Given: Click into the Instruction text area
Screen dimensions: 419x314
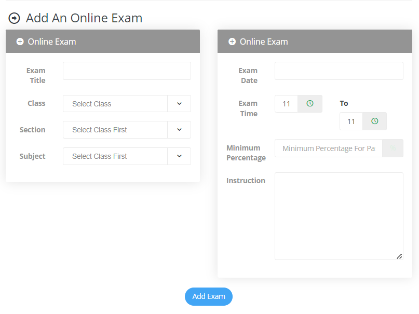Looking at the screenshot, I should [339, 215].
